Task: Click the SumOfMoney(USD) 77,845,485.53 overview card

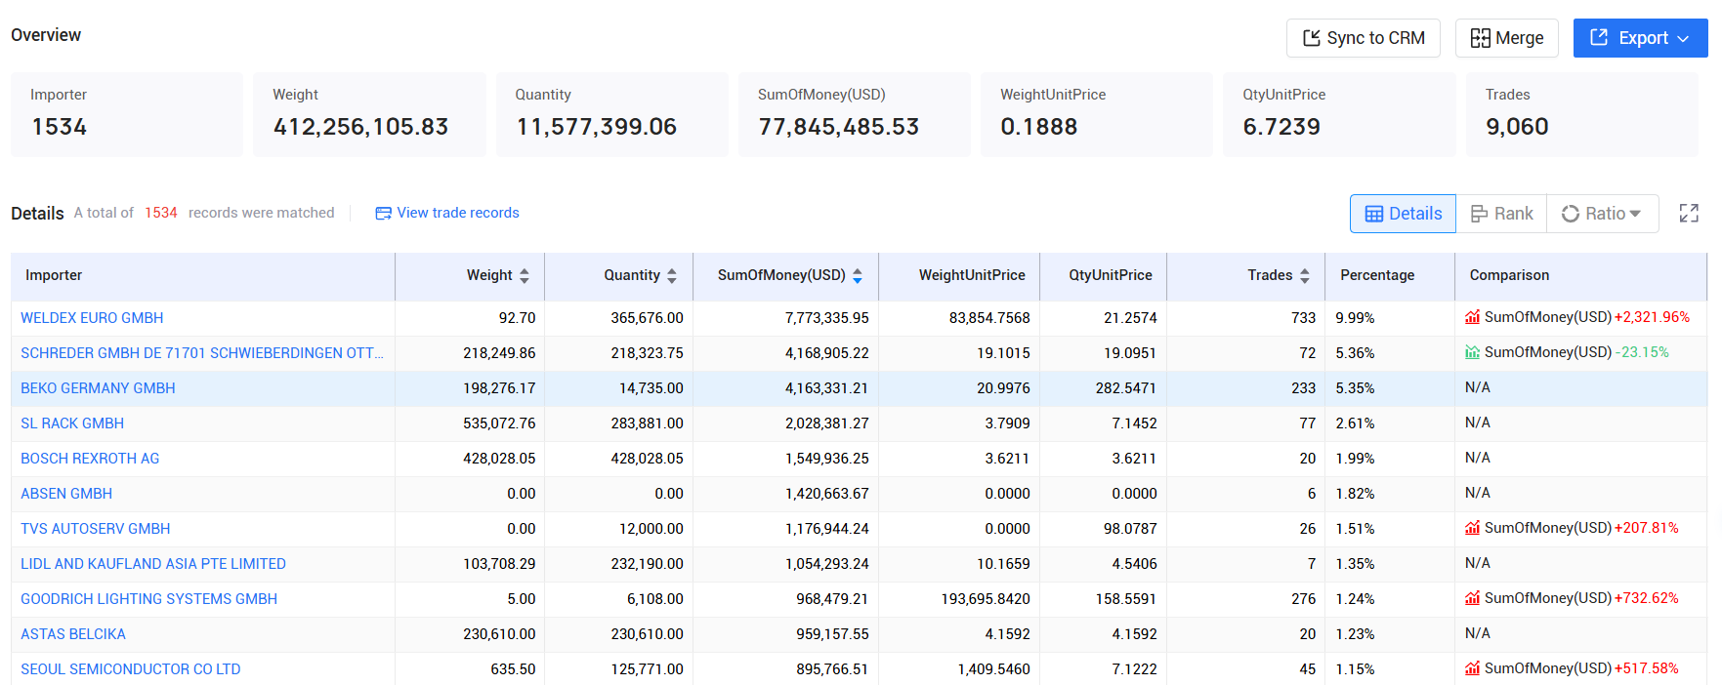Action: click(x=855, y=114)
